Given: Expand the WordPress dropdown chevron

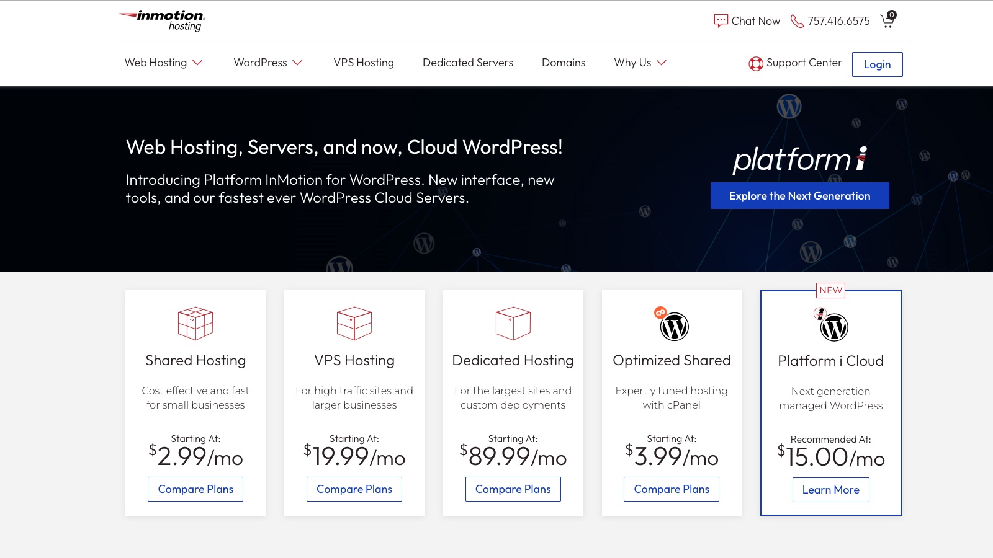Looking at the screenshot, I should pos(297,63).
